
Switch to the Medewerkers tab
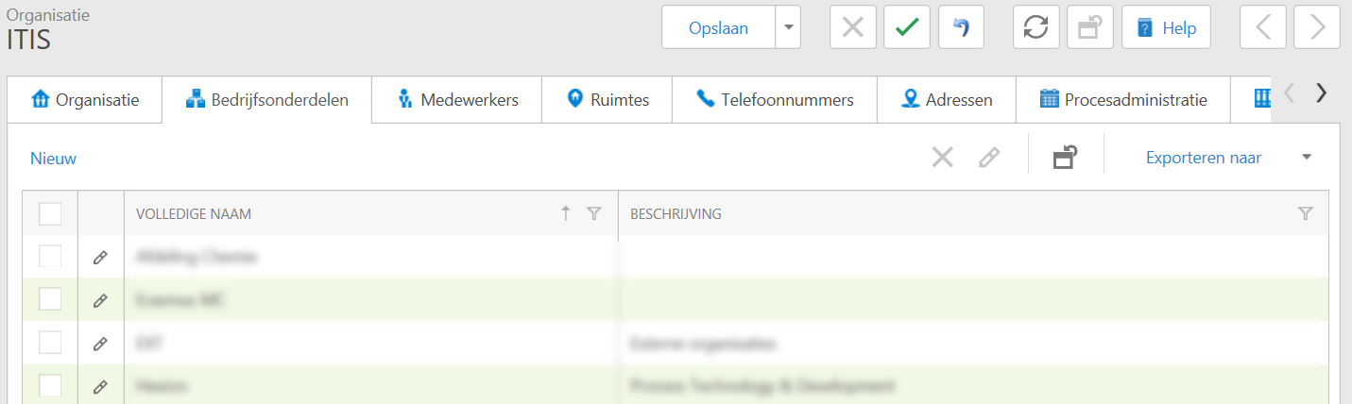coord(457,99)
